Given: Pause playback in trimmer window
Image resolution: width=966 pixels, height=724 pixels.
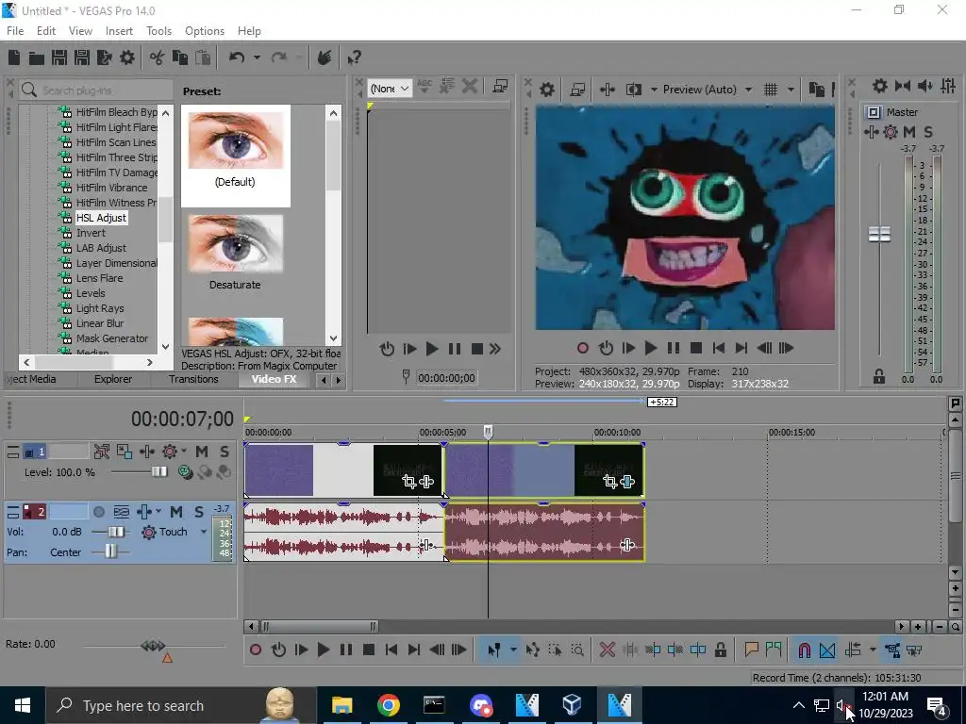Looking at the screenshot, I should tap(455, 349).
